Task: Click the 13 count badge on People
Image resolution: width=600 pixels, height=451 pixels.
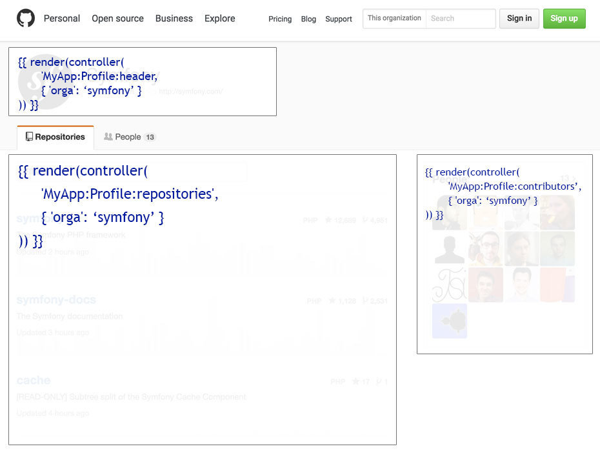Action: pos(150,137)
